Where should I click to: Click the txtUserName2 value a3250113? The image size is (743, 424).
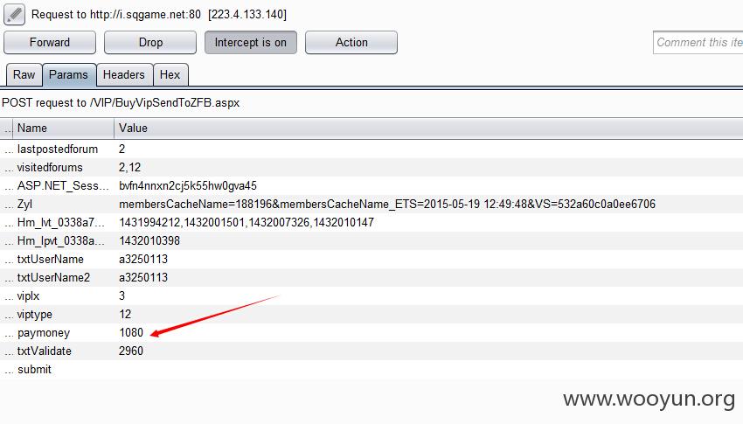143,278
